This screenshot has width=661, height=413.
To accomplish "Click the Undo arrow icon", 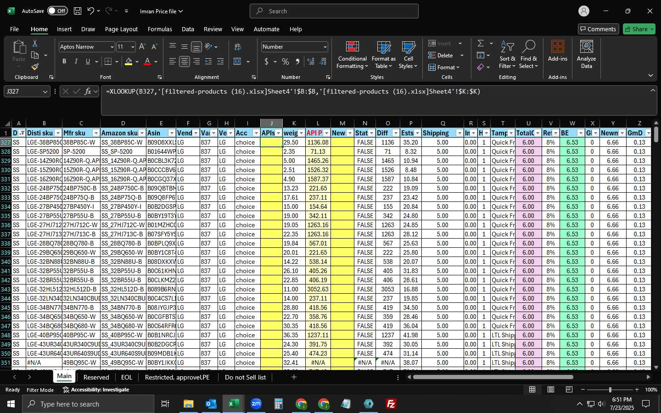I will click(90, 11).
